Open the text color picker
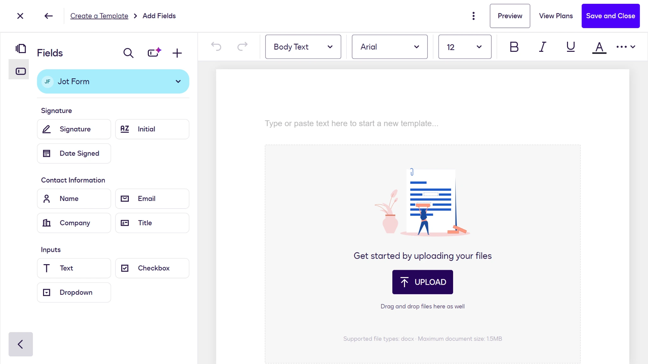This screenshot has width=648, height=364. (599, 47)
